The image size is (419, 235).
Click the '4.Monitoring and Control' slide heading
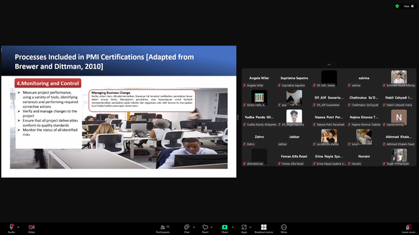click(48, 83)
